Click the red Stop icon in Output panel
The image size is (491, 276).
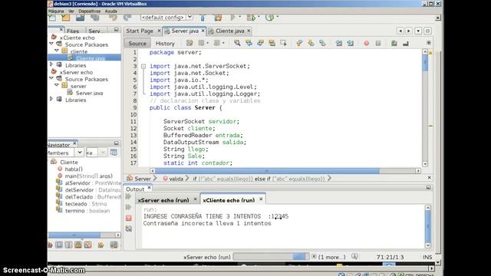[x=129, y=218]
